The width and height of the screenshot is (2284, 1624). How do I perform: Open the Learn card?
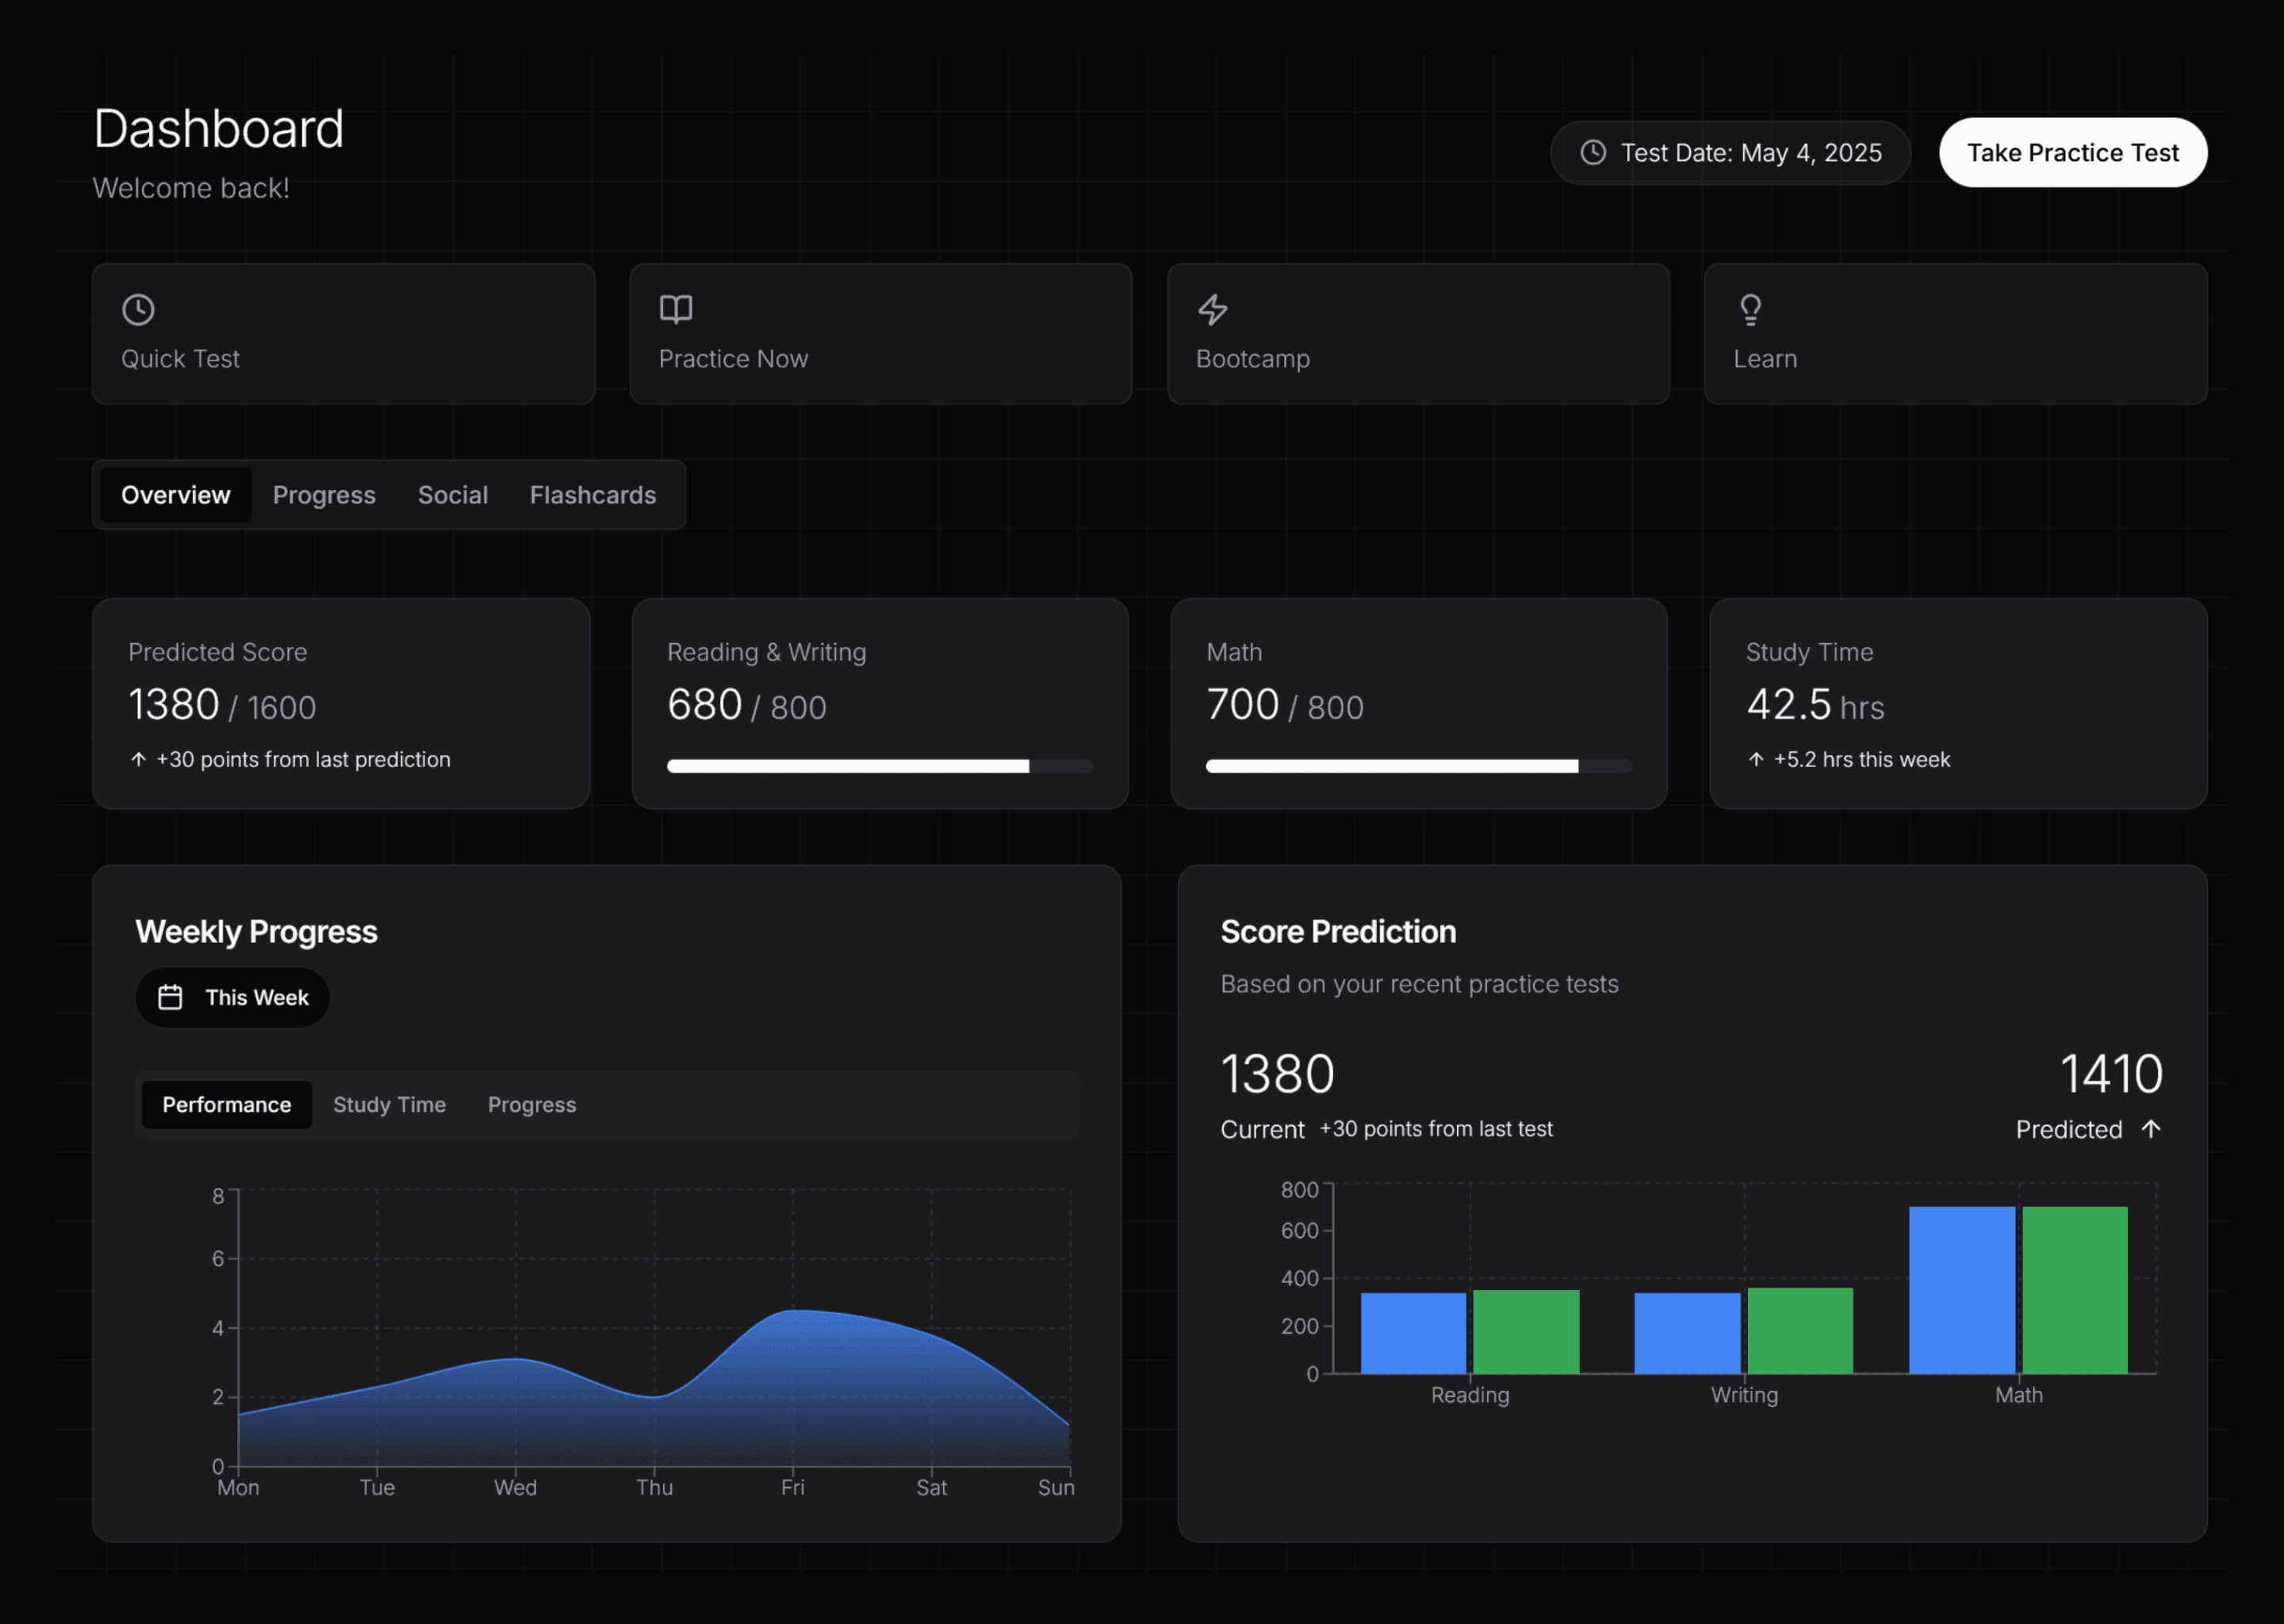[1956, 334]
